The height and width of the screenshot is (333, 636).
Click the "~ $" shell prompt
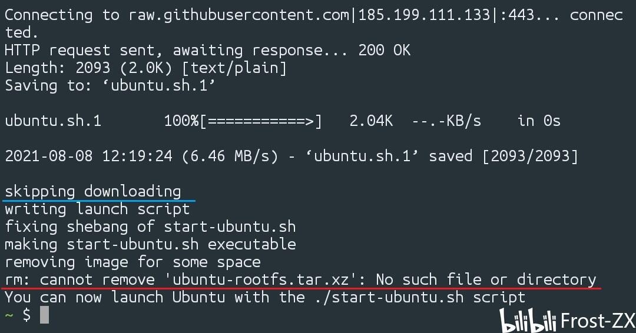tap(17, 315)
